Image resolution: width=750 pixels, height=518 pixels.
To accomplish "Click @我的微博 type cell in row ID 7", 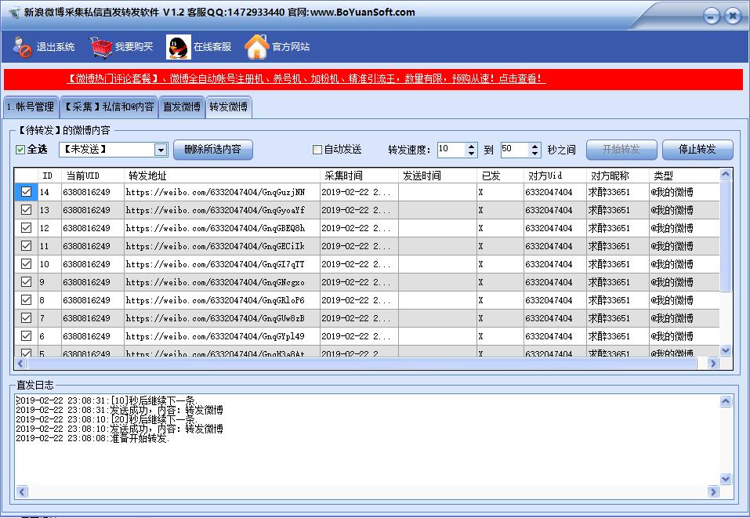I will coord(672,318).
